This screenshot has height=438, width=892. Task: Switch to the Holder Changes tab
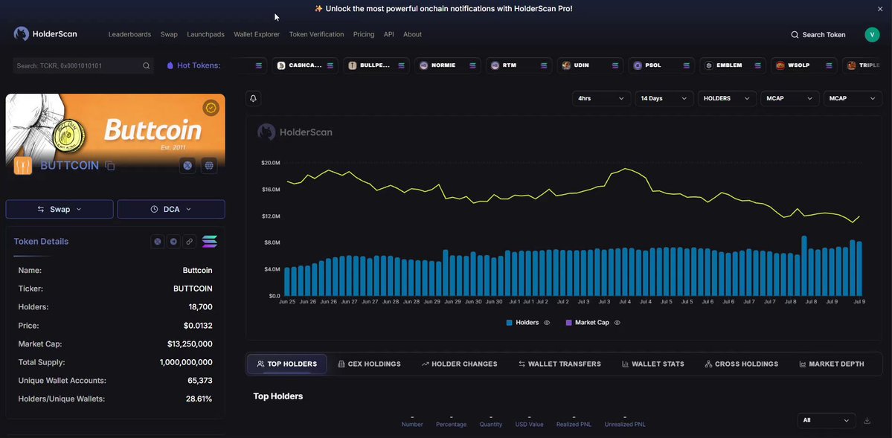click(460, 364)
